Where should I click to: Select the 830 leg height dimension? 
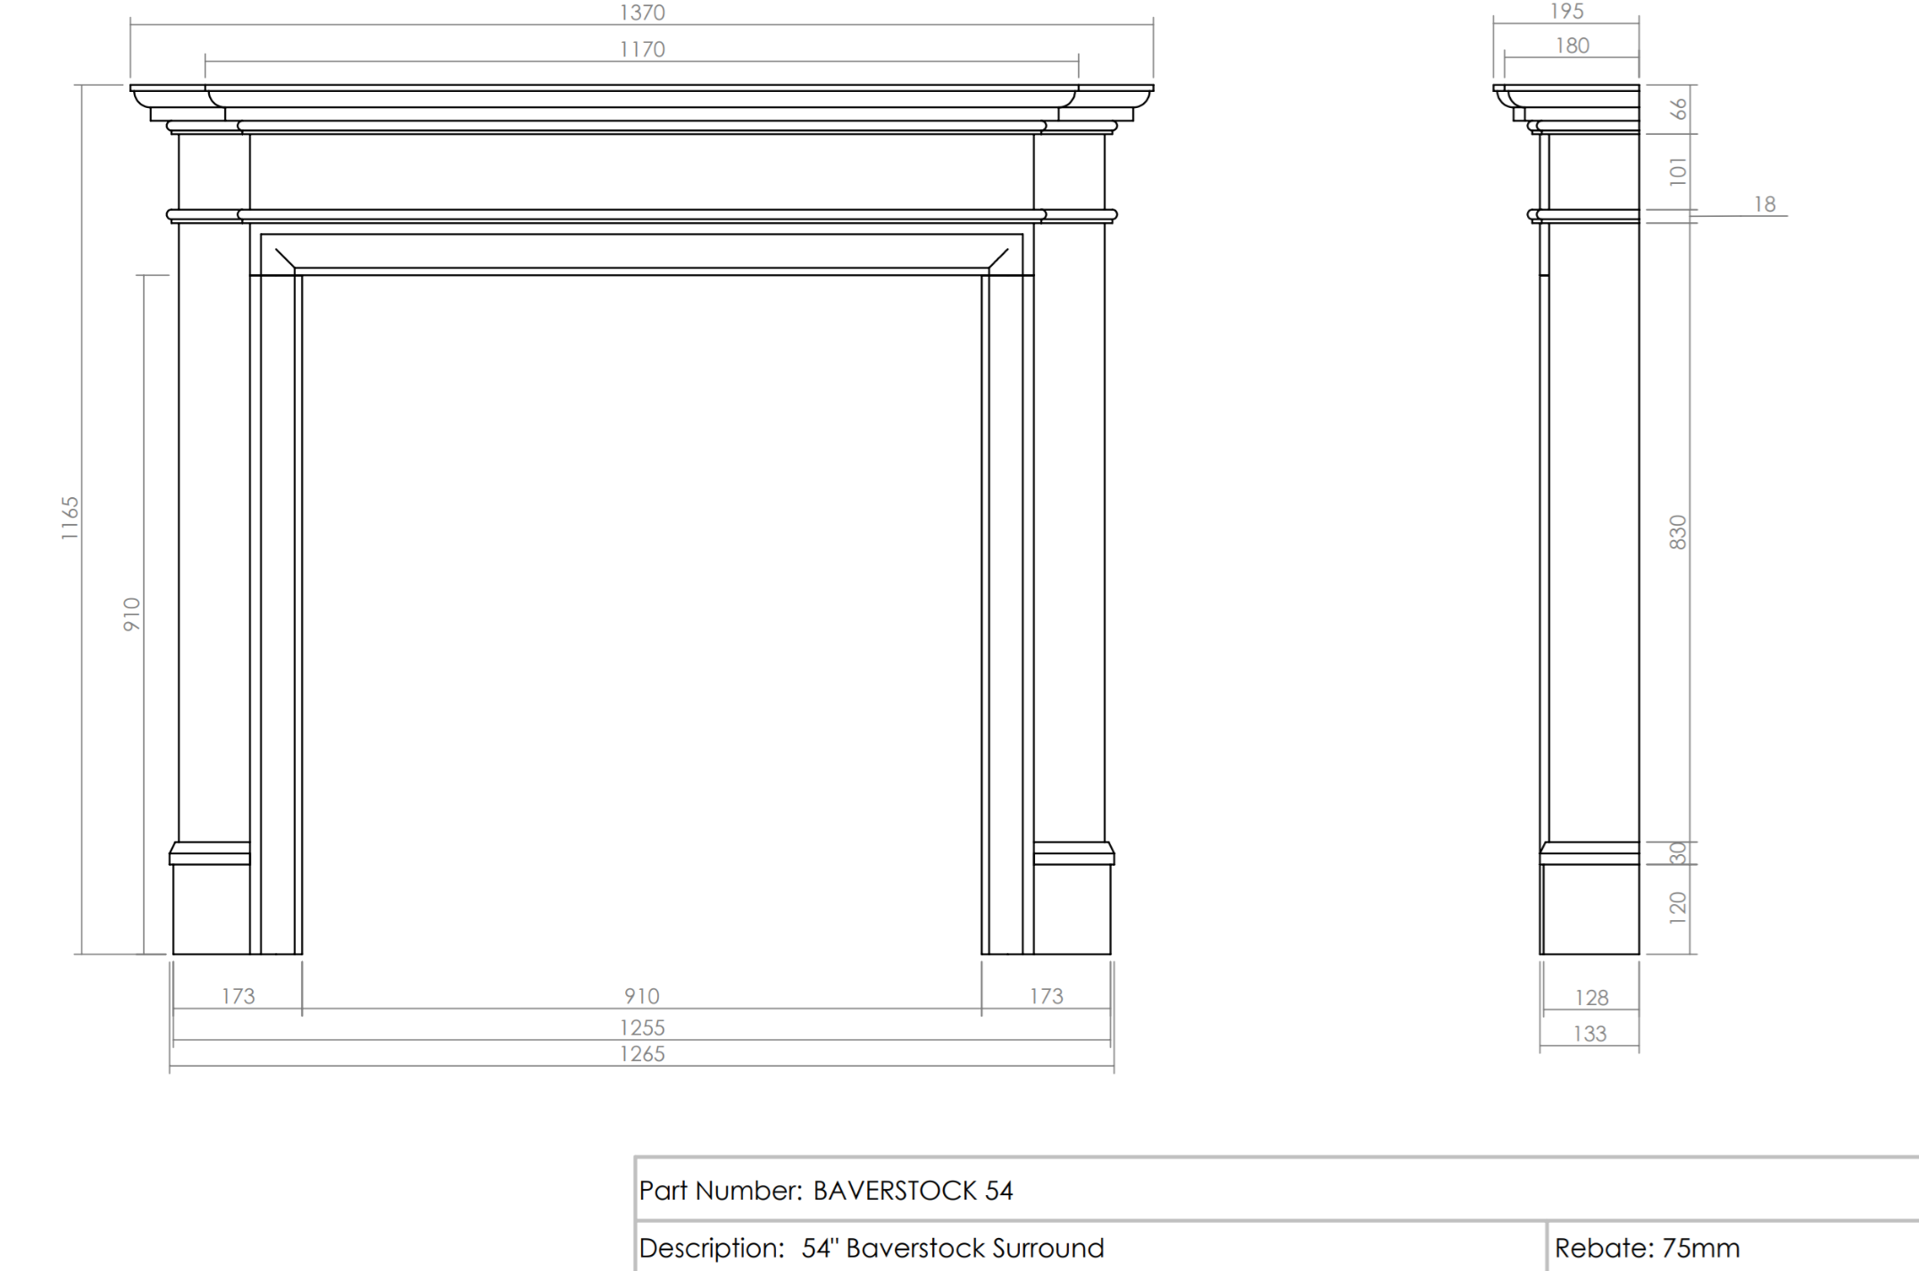click(x=1679, y=532)
